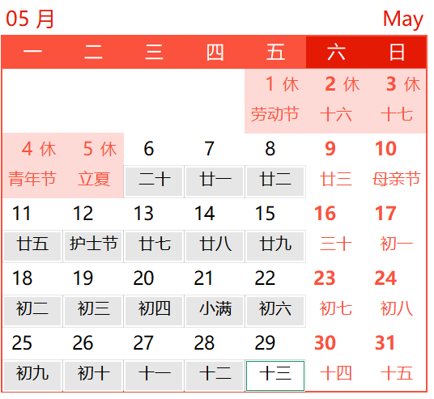This screenshot has height=399, width=434.
Task: Select lunar cell 初六
Action: click(275, 311)
